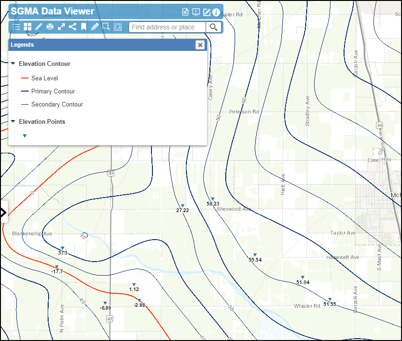The width and height of the screenshot is (402, 341).
Task: Expand the side panel arrow on left edge
Action: click(3, 212)
